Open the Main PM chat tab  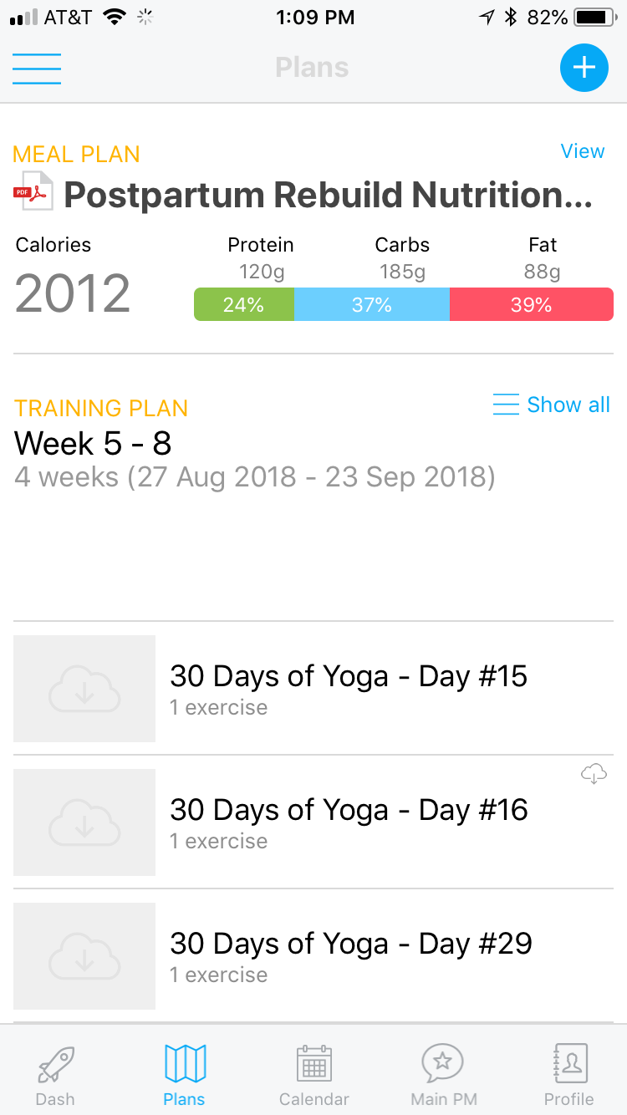442,1075
